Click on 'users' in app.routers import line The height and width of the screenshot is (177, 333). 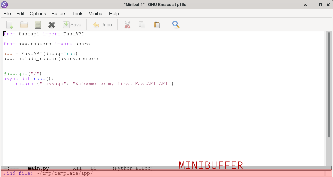coord(83,44)
